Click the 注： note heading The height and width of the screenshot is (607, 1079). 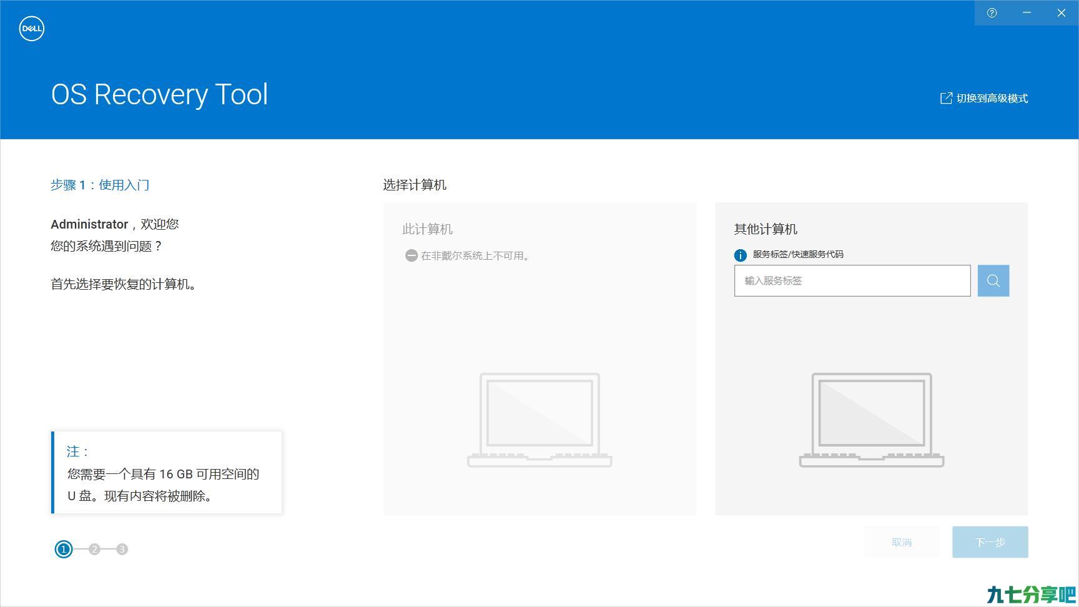click(x=78, y=451)
